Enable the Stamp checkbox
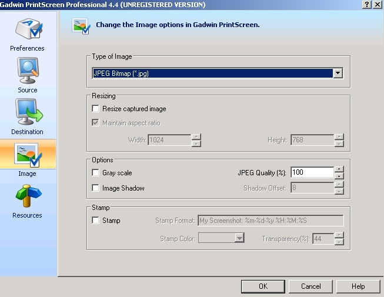 pos(95,220)
